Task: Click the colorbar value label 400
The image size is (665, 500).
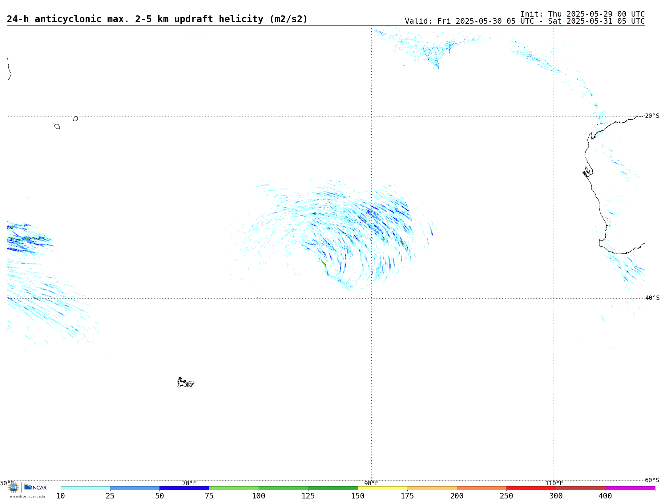Action: (x=606, y=496)
